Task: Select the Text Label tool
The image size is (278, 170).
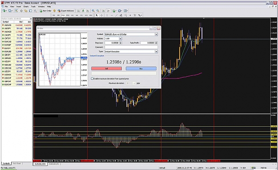Action: coord(135,15)
